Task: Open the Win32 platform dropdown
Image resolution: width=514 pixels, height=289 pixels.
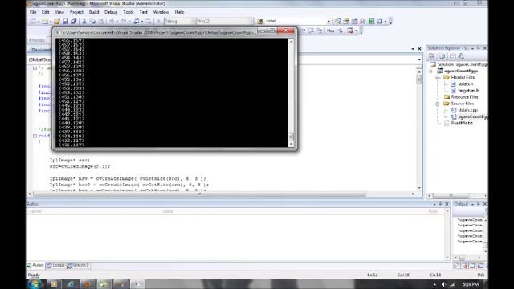Action: click(225, 22)
